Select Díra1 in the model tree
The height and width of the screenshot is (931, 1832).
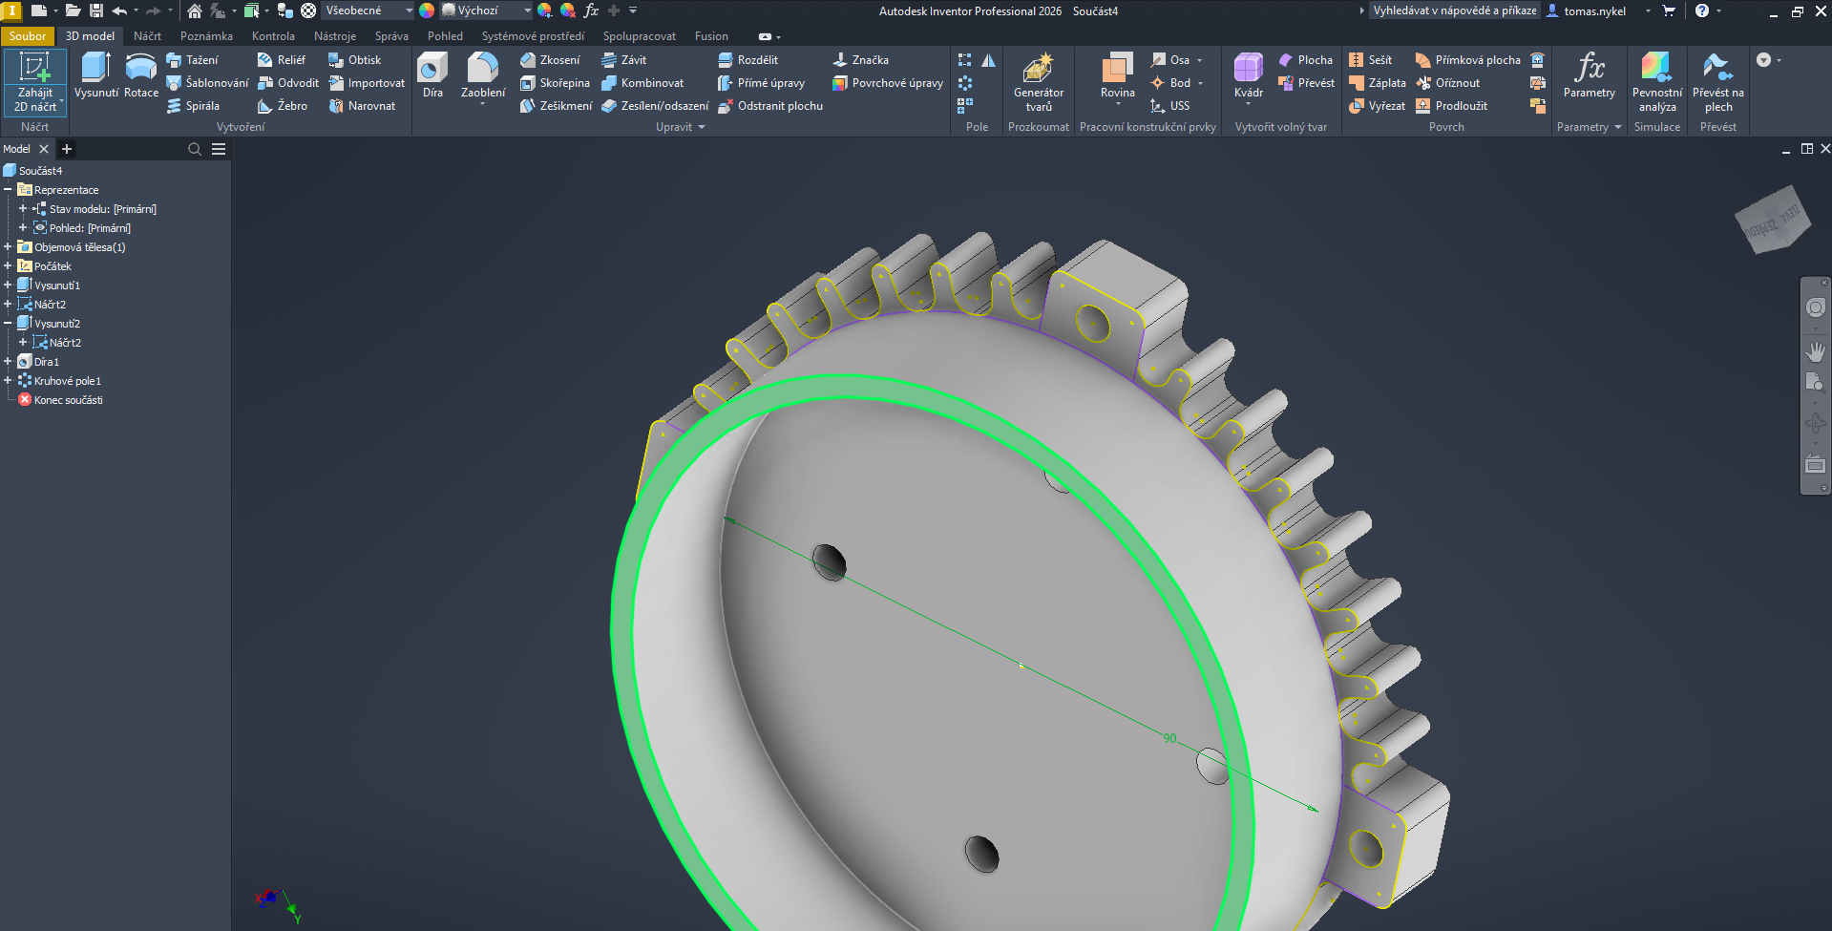pyautogui.click(x=47, y=362)
